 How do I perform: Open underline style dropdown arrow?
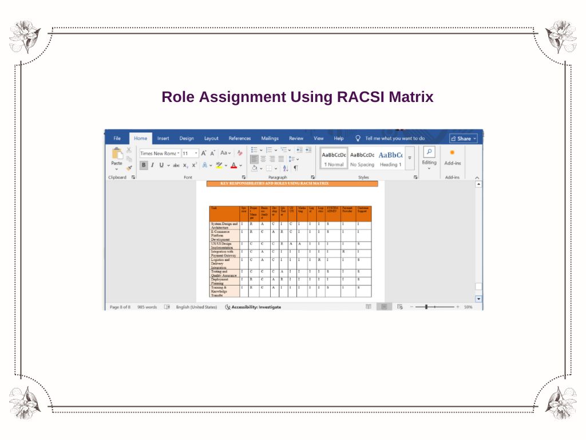point(169,166)
